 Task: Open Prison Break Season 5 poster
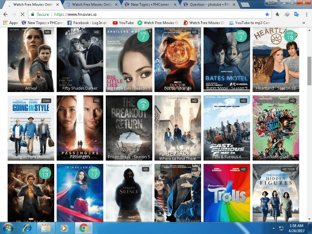[x=129, y=128]
